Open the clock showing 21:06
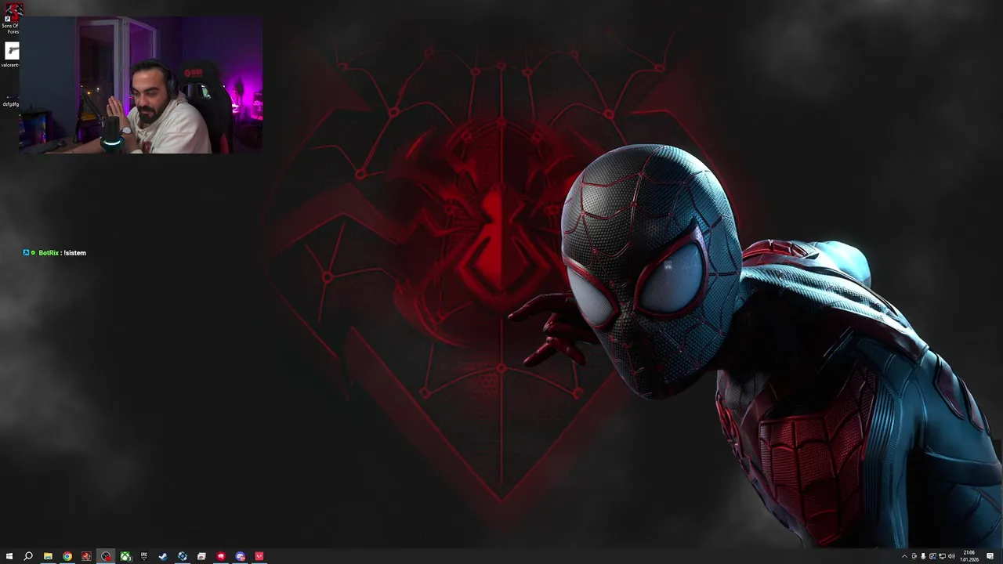Screen dimensions: 1003x564 click(969, 556)
